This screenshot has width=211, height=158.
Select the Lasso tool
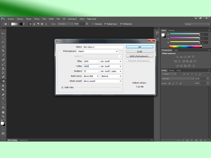click(x=3, y=42)
